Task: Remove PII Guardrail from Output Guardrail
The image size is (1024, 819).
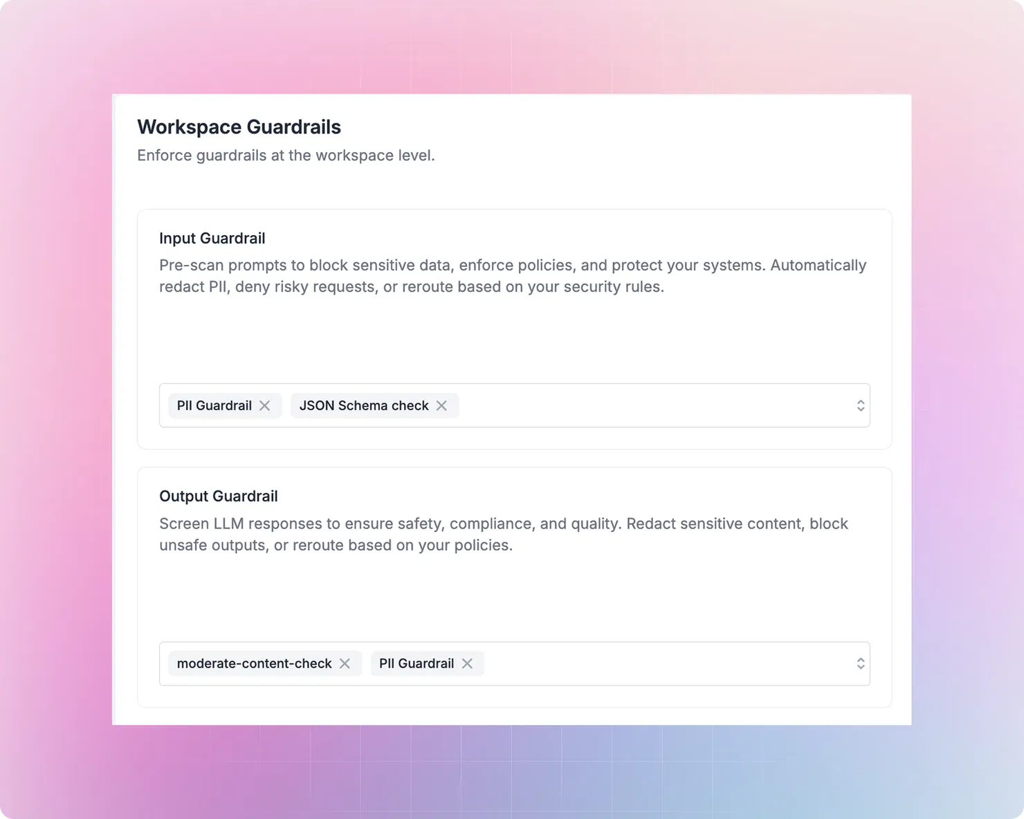Action: coord(467,664)
